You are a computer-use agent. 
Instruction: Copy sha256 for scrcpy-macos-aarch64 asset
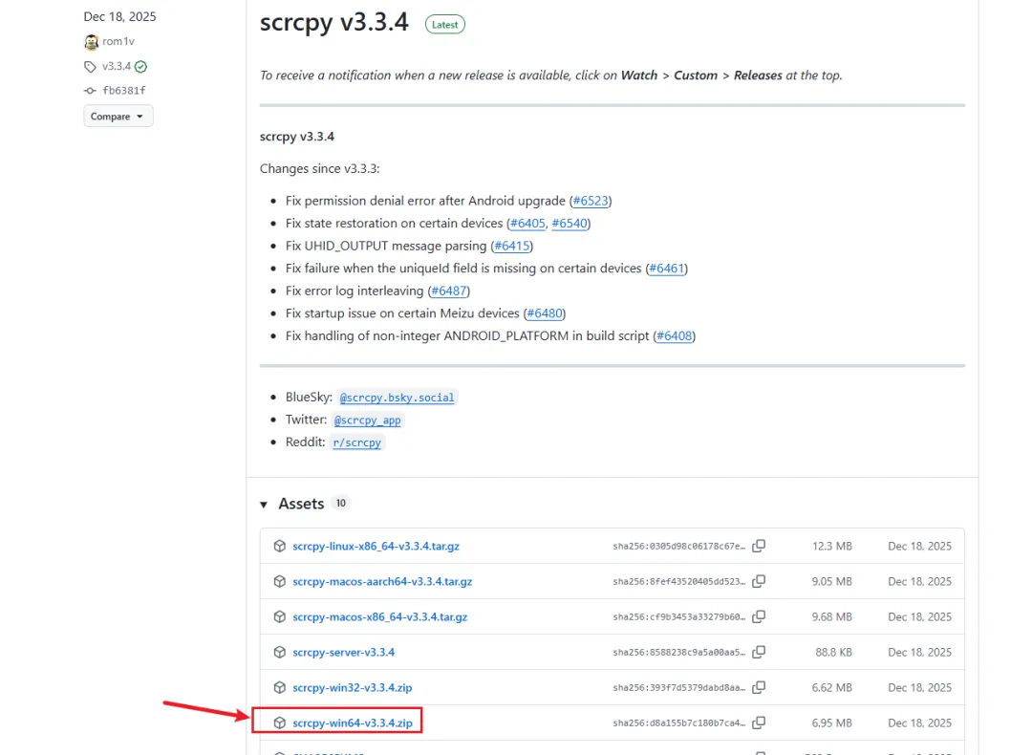click(759, 581)
